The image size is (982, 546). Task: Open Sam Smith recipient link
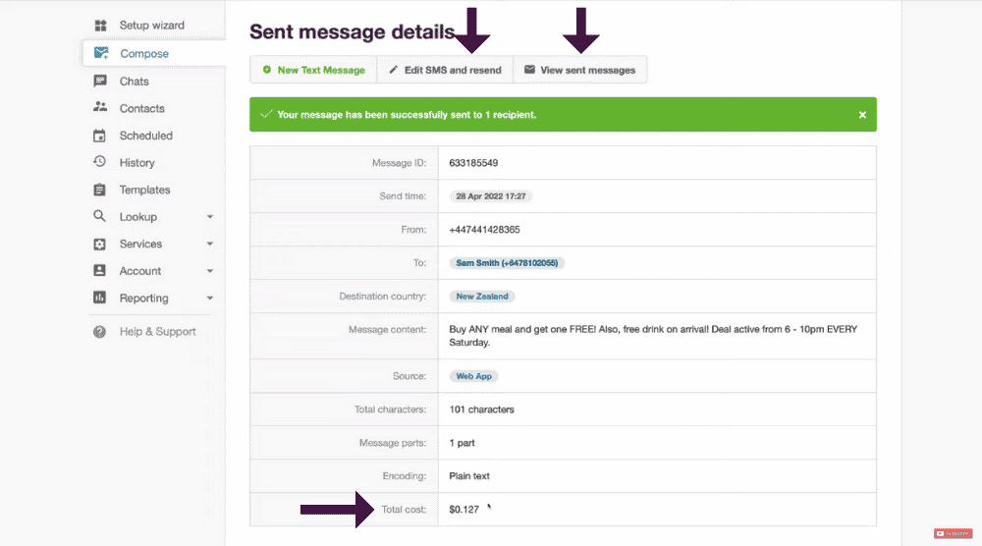coord(507,263)
